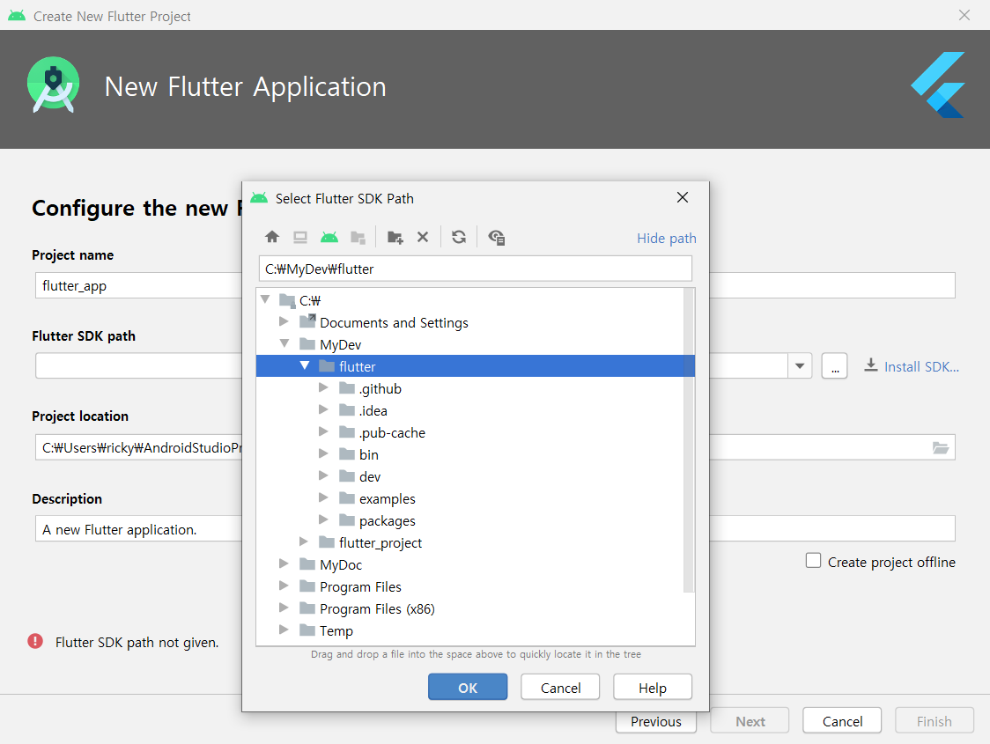The height and width of the screenshot is (744, 990).
Task: Expand Program Files folder arrow
Action: [x=284, y=586]
